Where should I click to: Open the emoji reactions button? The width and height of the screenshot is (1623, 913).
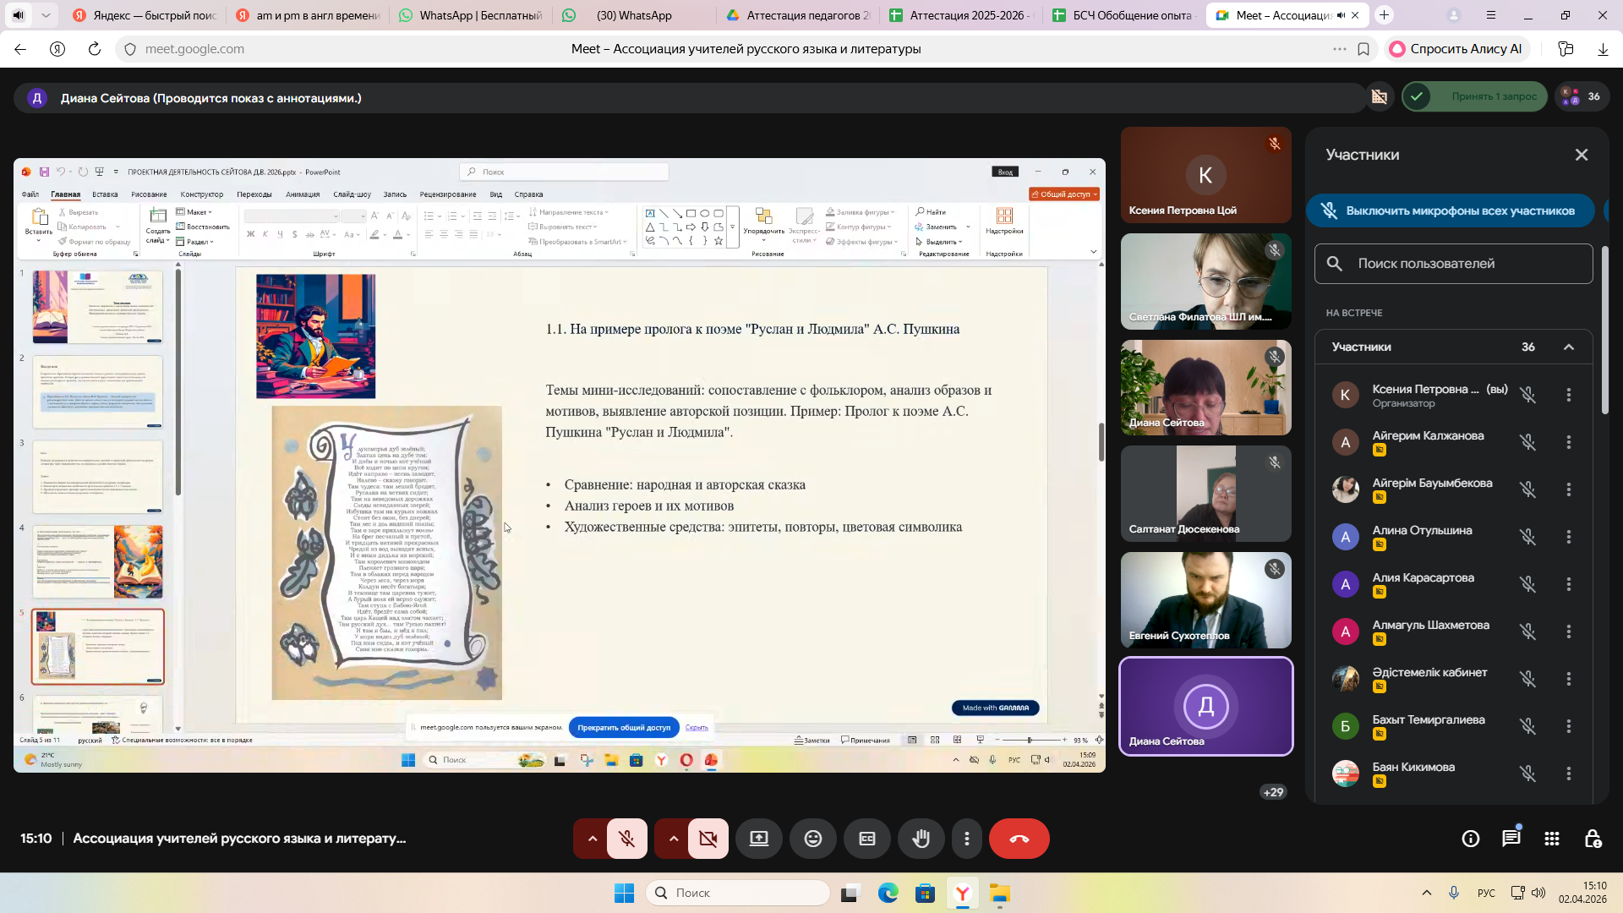pyautogui.click(x=812, y=839)
